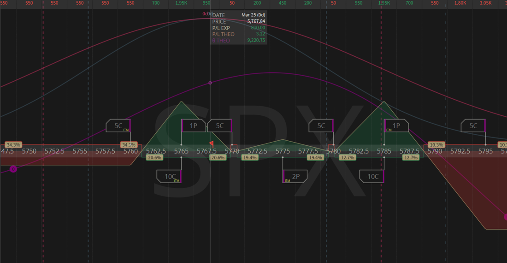
Task: Click the 1.80K value in top row
Action: (460, 3)
